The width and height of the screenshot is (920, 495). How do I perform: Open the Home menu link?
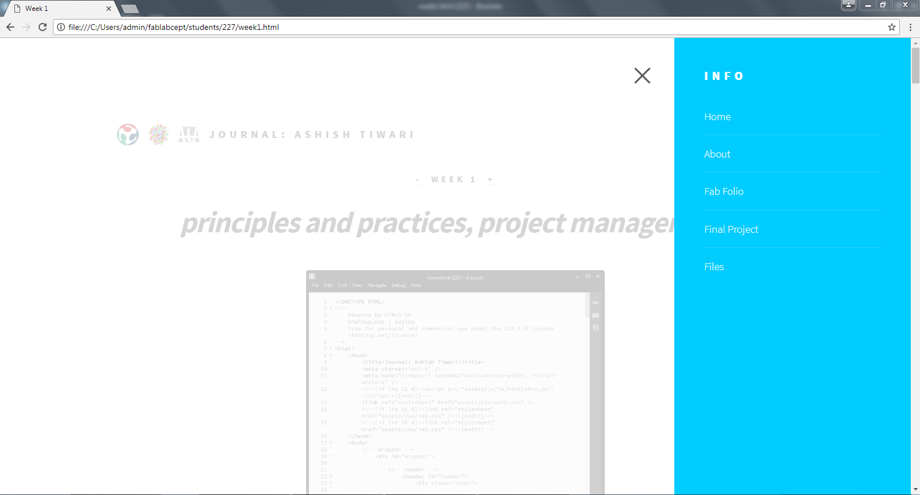717,117
